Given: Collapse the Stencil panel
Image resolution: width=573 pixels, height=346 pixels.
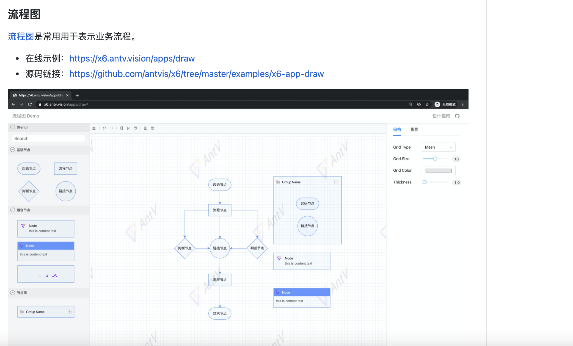Looking at the screenshot, I should [x=13, y=127].
